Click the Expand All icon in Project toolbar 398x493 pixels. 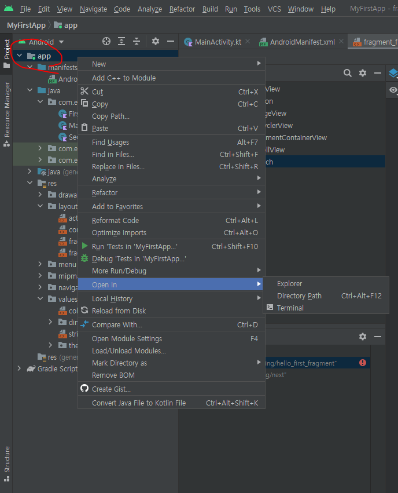coord(121,41)
